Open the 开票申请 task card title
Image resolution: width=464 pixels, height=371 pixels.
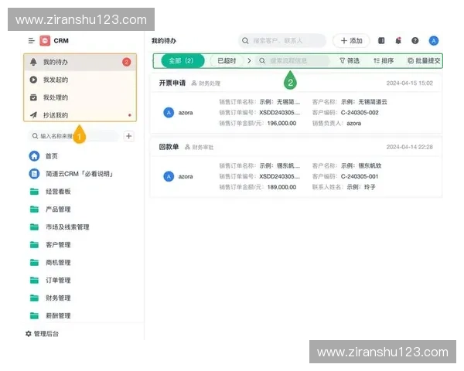[x=172, y=83]
